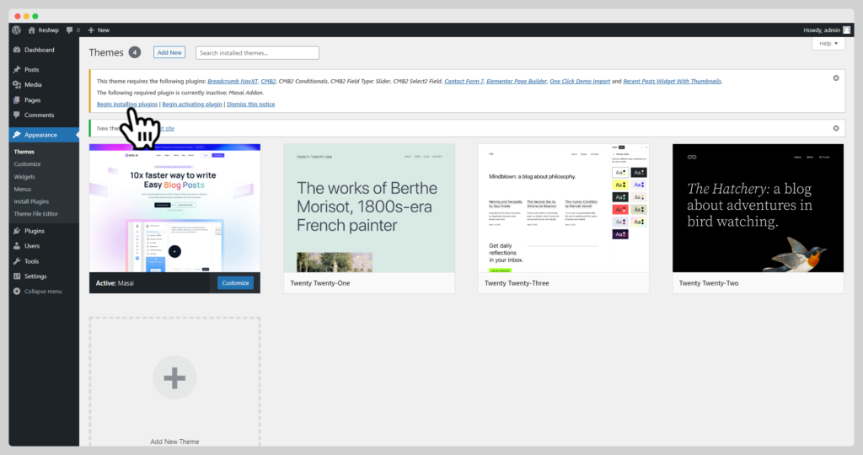The width and height of the screenshot is (863, 455).
Task: Click Begin activating plugin link
Action: (x=192, y=104)
